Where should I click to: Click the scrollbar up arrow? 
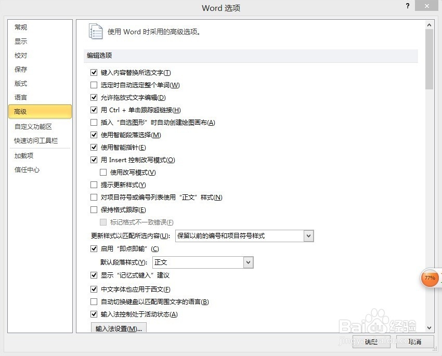tap(429, 25)
